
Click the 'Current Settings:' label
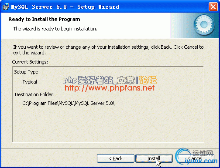click(30, 62)
